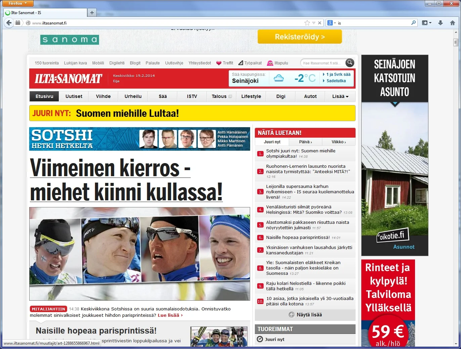The width and height of the screenshot is (461, 349).
Task: Expand more articles with Näytä lisää
Action: pyautogui.click(x=305, y=315)
